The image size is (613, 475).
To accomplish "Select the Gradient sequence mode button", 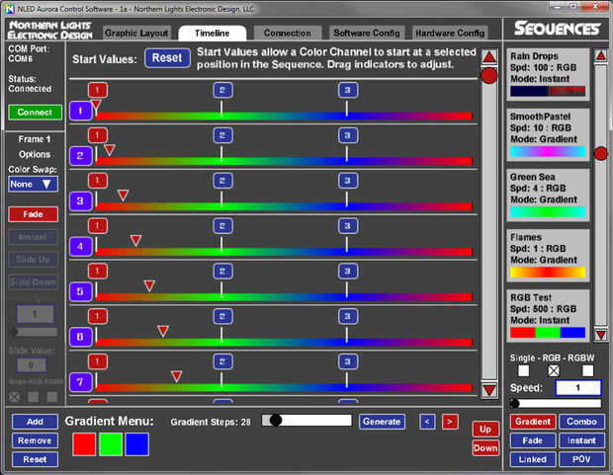I will point(533,422).
